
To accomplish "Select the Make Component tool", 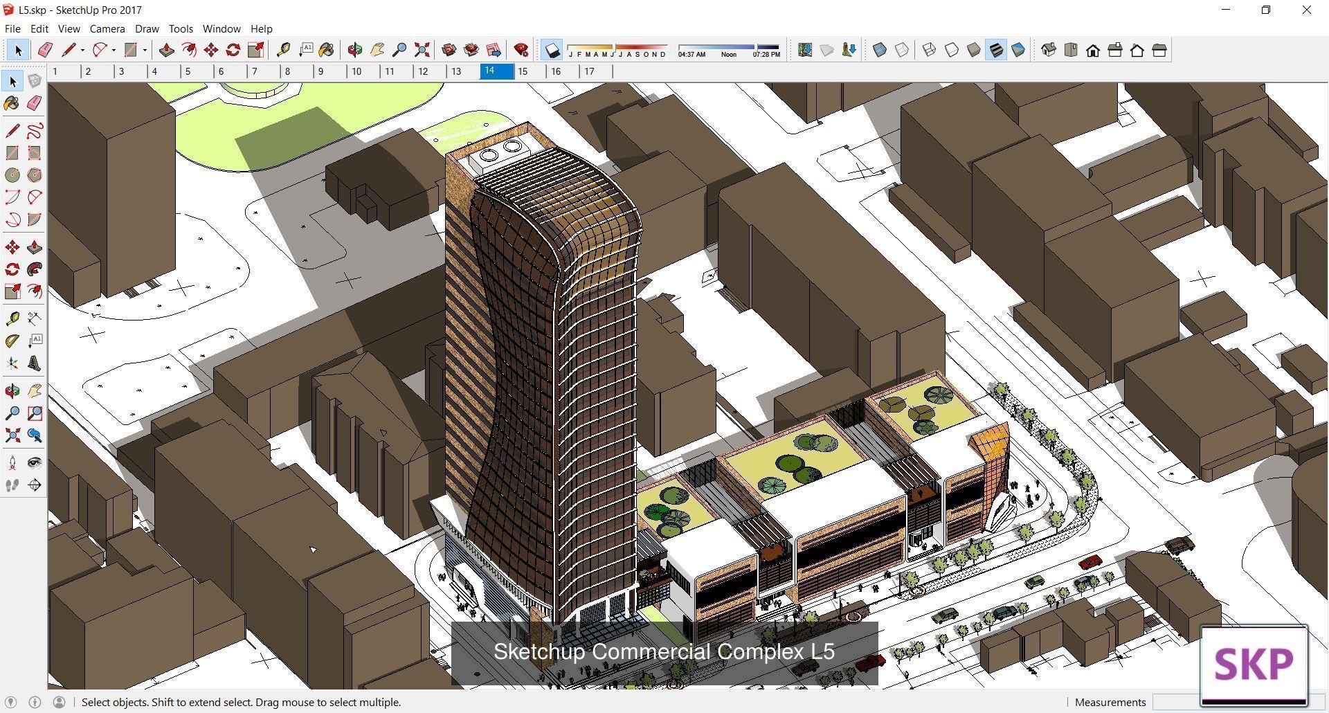I will click(x=35, y=81).
